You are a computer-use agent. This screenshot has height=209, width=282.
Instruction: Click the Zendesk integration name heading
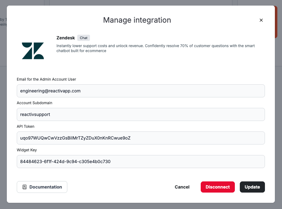[x=65, y=38]
